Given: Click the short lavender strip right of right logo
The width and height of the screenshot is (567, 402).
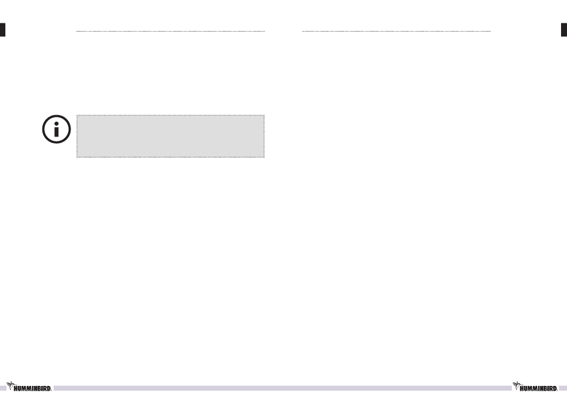Looking at the screenshot, I should coord(563,388).
